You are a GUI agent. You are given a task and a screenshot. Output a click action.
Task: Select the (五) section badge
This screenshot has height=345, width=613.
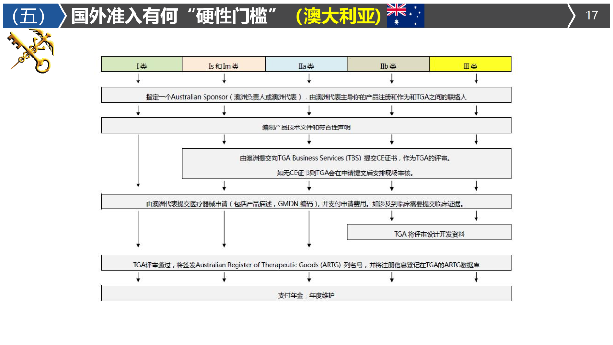click(x=30, y=16)
